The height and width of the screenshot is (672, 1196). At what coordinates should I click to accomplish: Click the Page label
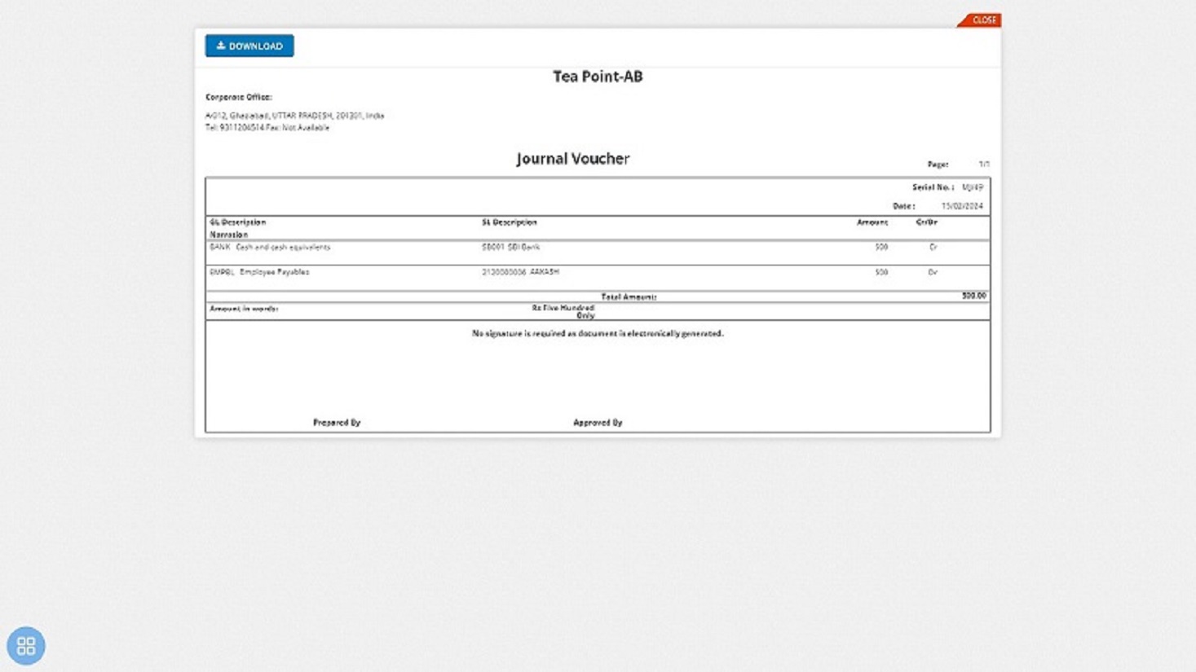[938, 165]
